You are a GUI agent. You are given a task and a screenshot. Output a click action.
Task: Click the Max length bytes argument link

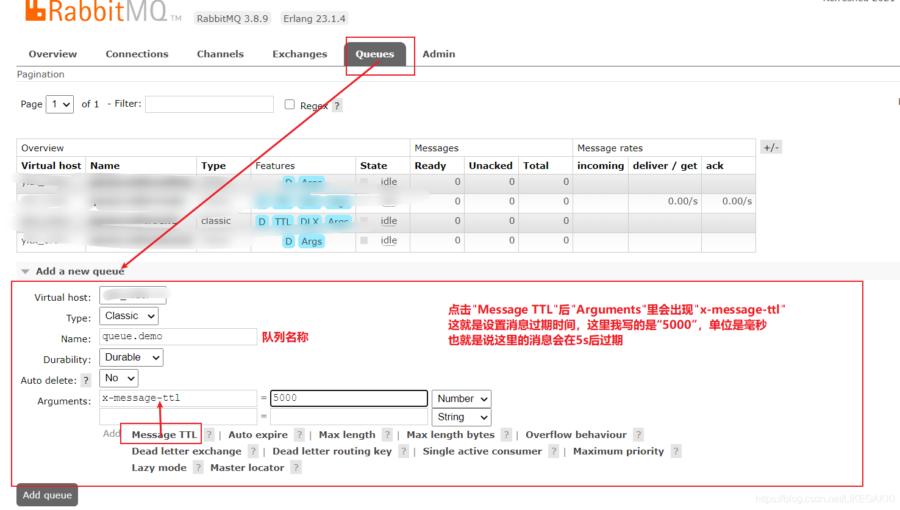pyautogui.click(x=451, y=434)
